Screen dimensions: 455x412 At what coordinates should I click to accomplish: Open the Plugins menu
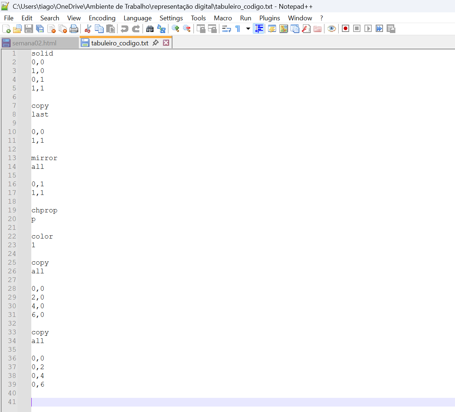point(270,18)
